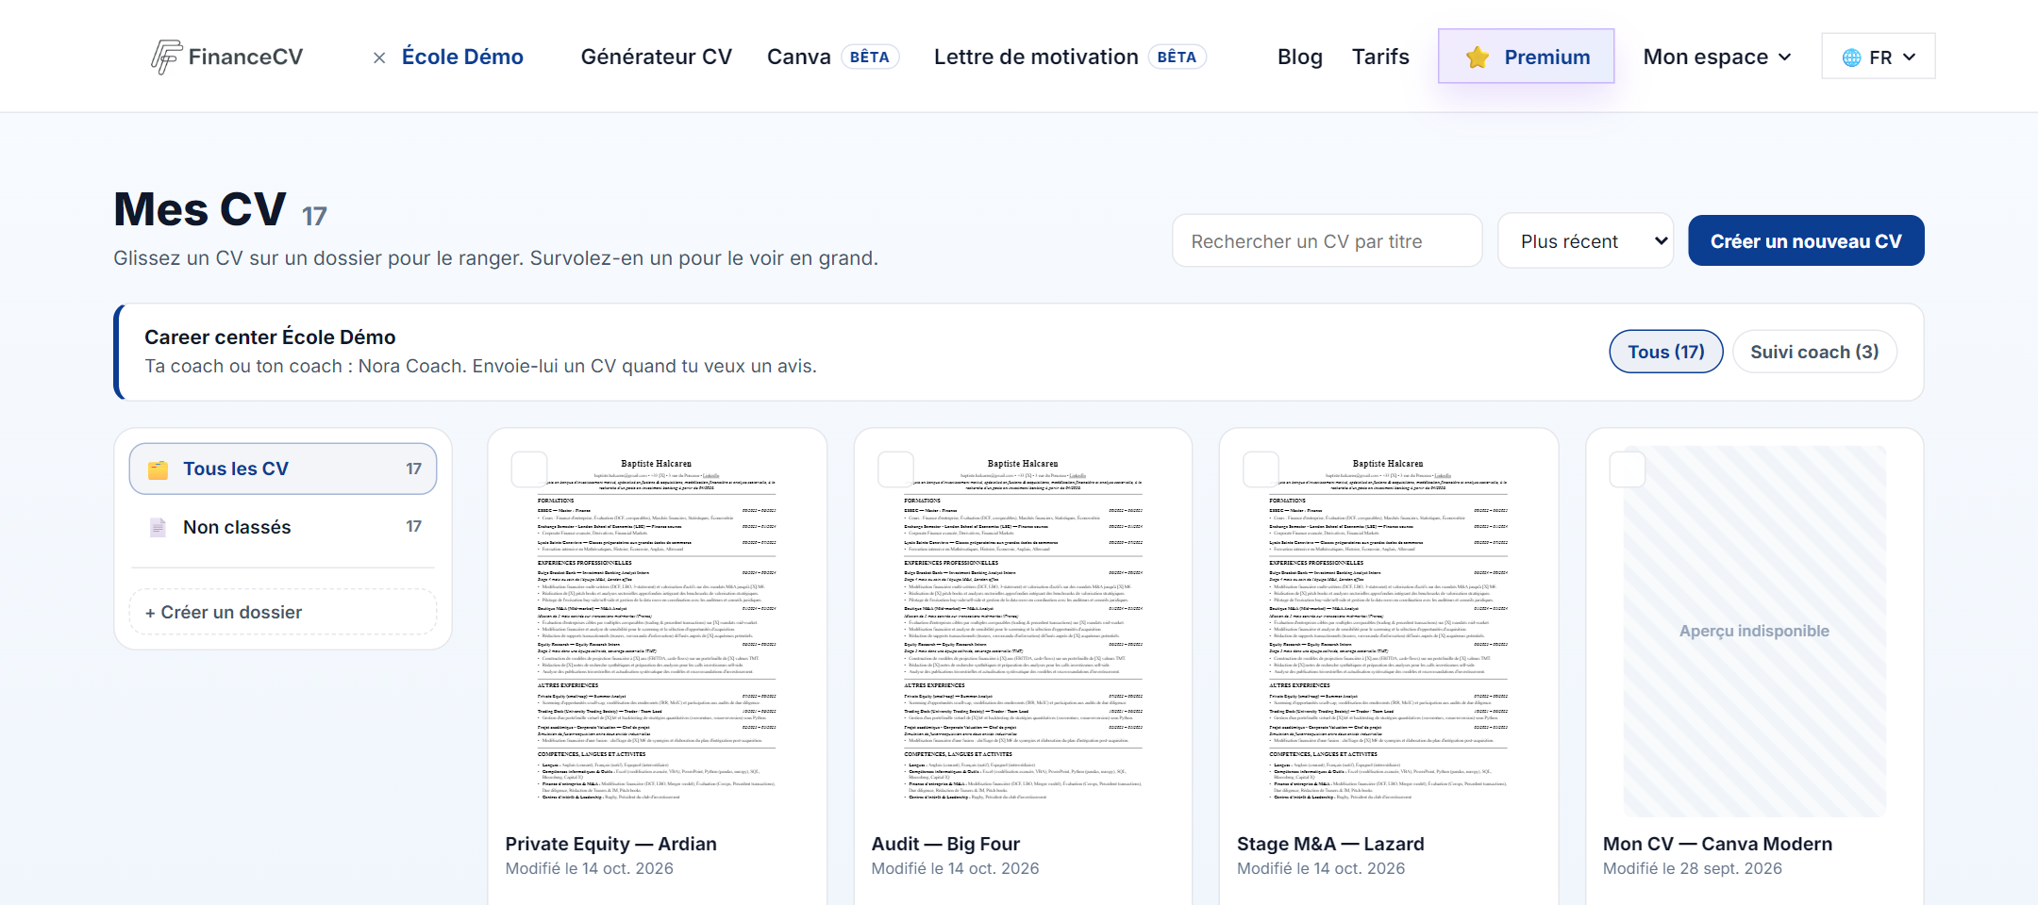Open the Générateur CV menu item

pyautogui.click(x=657, y=57)
